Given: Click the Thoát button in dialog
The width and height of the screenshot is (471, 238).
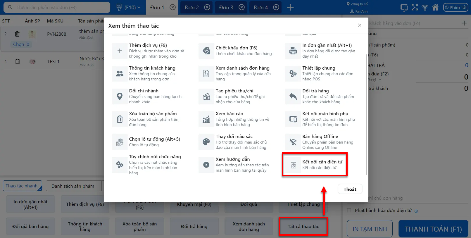Looking at the screenshot, I should pyautogui.click(x=350, y=189).
